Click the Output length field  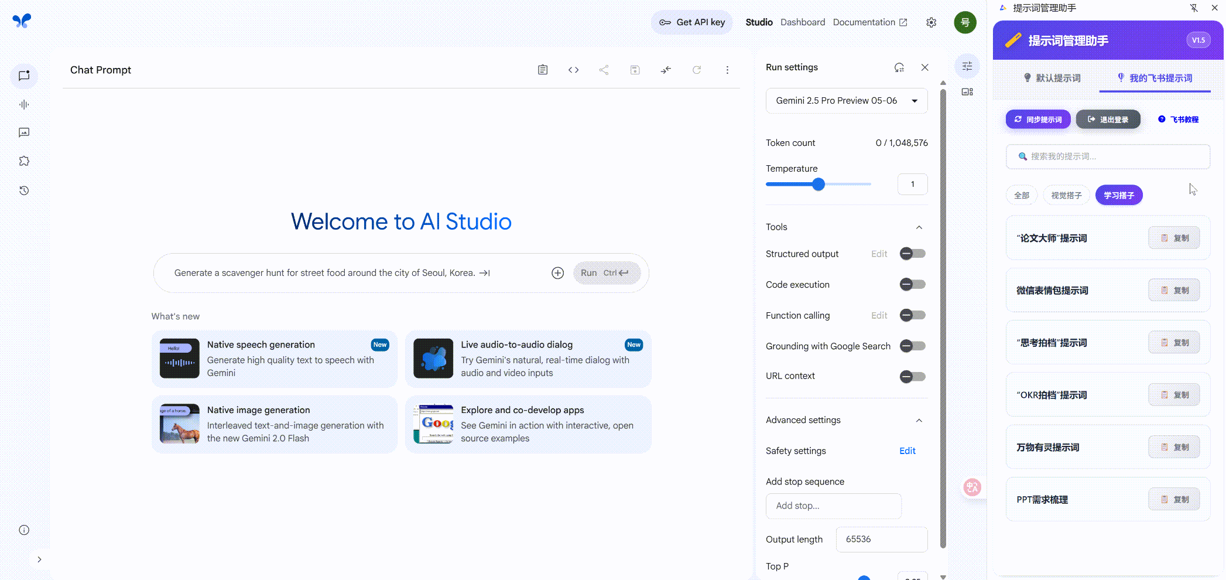click(882, 539)
